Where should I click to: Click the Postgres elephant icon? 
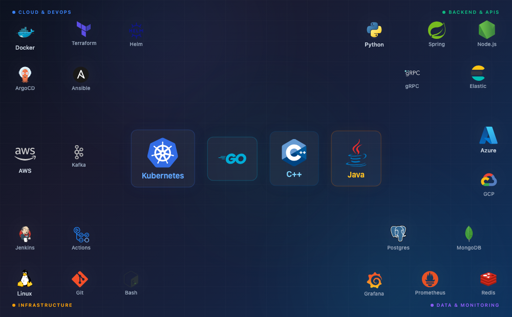pyautogui.click(x=398, y=234)
